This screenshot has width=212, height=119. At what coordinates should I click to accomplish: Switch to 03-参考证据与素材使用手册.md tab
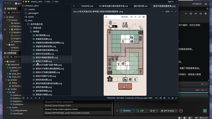click(113, 6)
